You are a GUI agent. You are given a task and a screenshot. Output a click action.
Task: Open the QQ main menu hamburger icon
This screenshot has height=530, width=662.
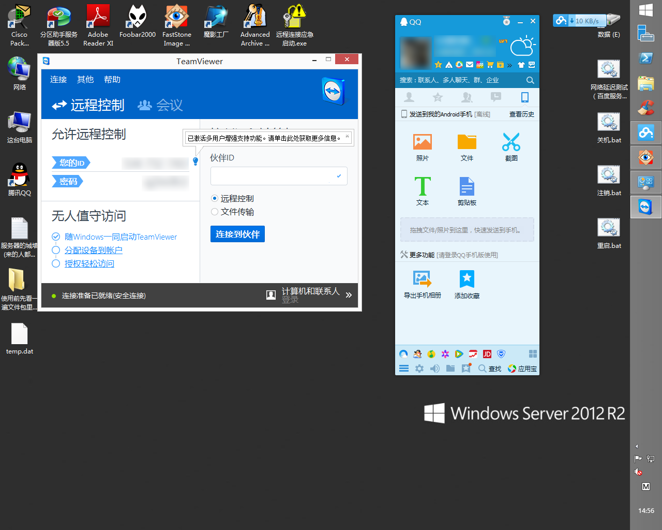(404, 369)
